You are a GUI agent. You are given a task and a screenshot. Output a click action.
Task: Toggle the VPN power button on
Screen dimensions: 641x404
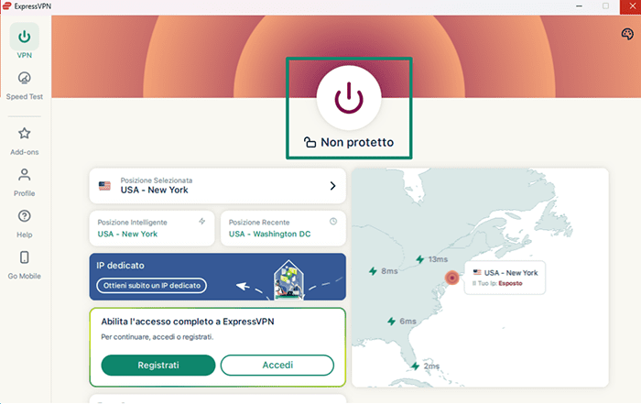pyautogui.click(x=348, y=97)
